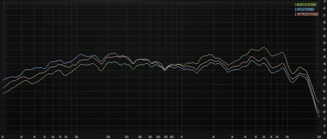The height and width of the screenshot is (139, 327).
Task: Click the -78 dB level label
Action: pos(324,132)
